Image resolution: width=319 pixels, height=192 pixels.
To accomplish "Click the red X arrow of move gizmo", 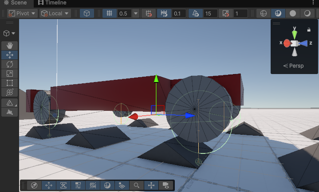I will coord(134,117).
